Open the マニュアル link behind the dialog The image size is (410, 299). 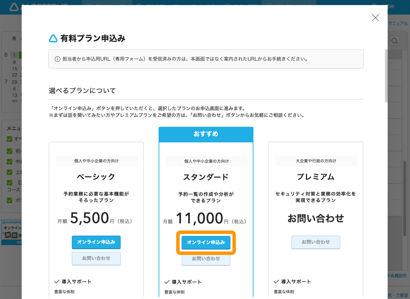point(398,23)
